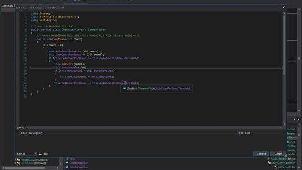This screenshot has height=170, width=302.
Task: Close the right-side panel with X
Action: coord(298,119)
